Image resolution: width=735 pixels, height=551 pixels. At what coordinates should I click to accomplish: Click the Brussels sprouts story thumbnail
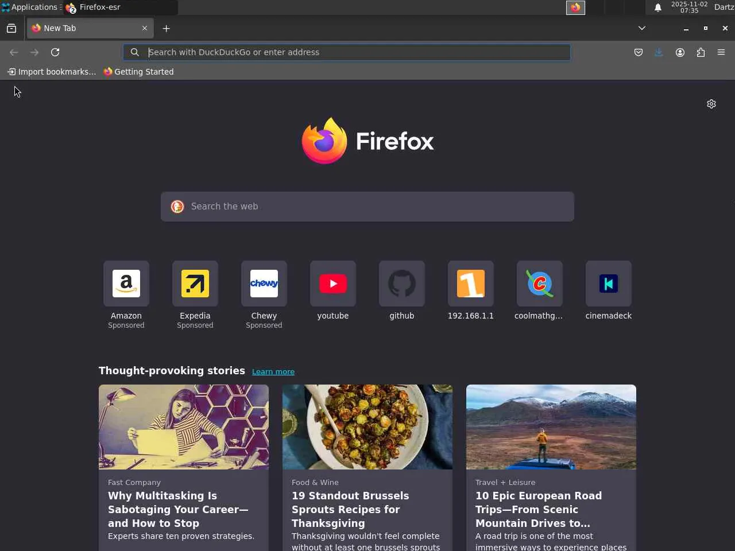(x=367, y=427)
